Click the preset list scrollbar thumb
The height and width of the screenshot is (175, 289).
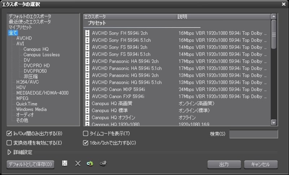click(x=274, y=34)
